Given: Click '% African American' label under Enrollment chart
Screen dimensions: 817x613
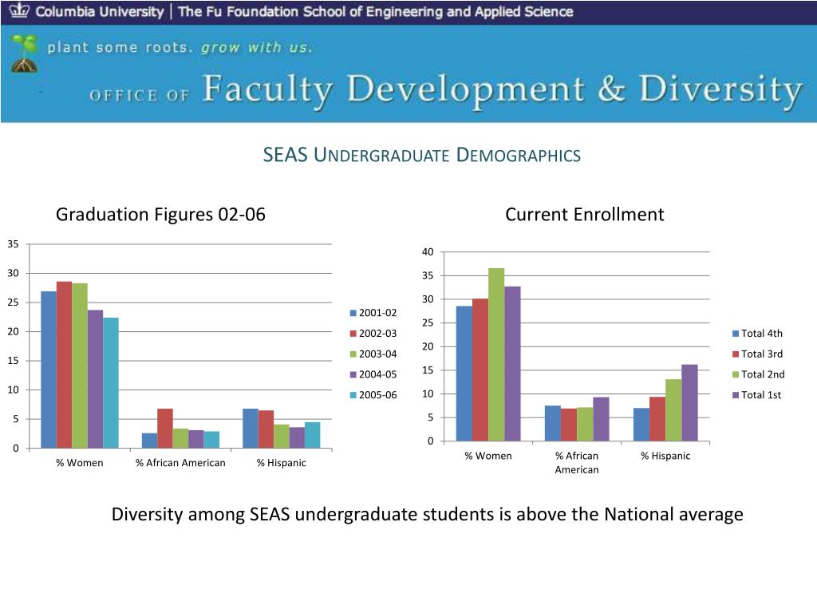Looking at the screenshot, I should pos(577,463).
